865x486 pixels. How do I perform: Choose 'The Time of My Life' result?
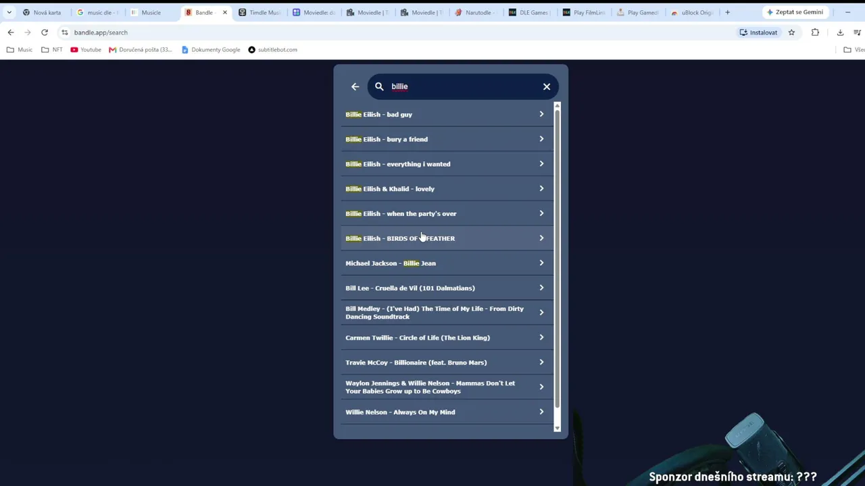coord(447,313)
